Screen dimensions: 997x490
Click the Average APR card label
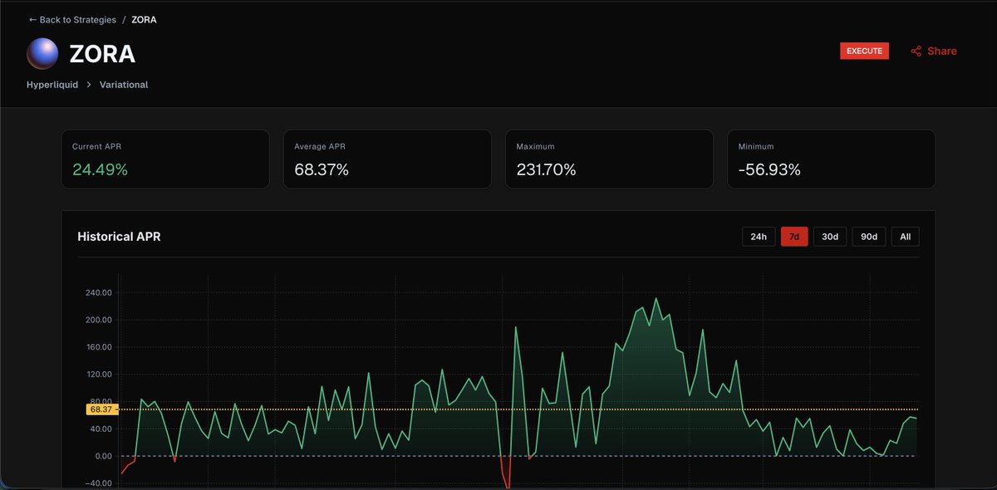click(x=320, y=146)
